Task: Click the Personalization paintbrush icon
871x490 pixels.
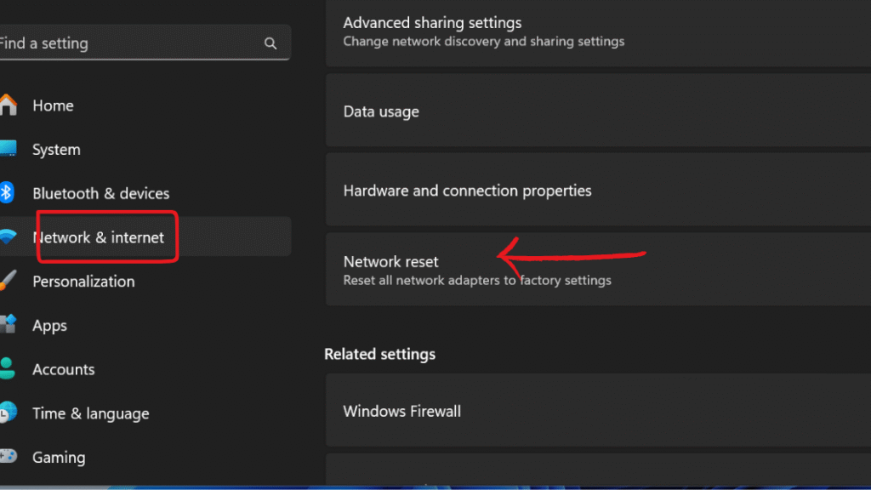Action: click(8, 281)
